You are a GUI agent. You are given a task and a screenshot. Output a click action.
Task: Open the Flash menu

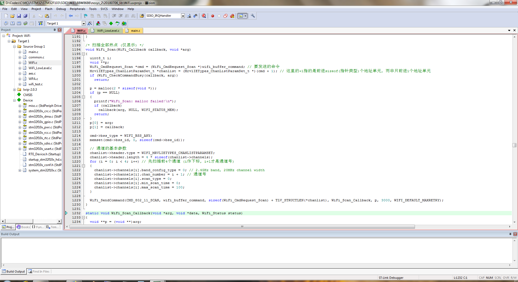[49, 9]
